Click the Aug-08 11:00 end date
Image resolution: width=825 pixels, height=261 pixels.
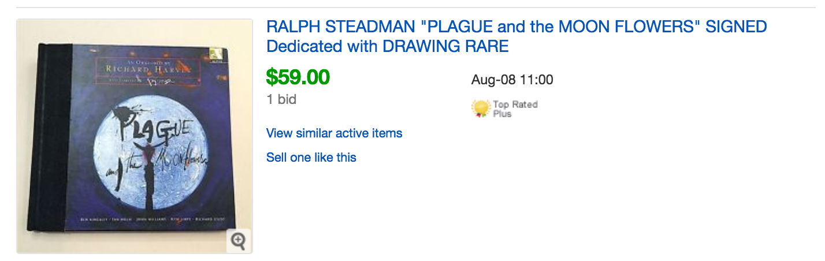[512, 80]
